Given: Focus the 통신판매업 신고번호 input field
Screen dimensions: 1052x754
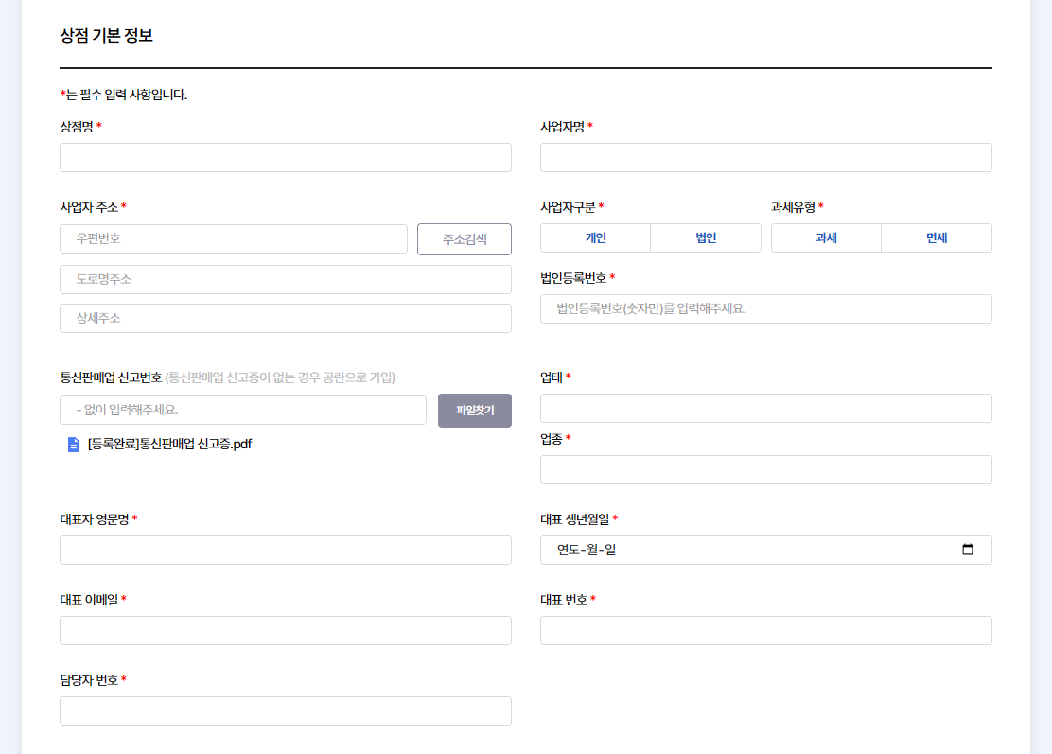Looking at the screenshot, I should point(242,411).
